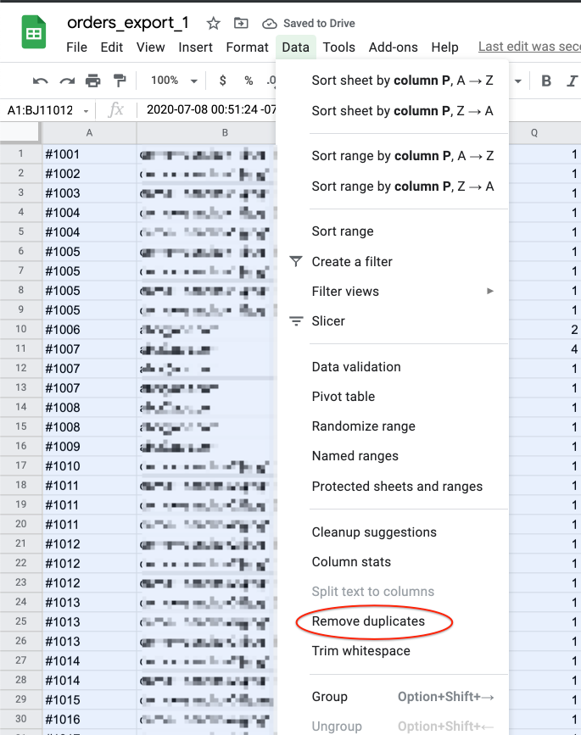This screenshot has width=581, height=735.
Task: Open the Format menu
Action: click(247, 47)
